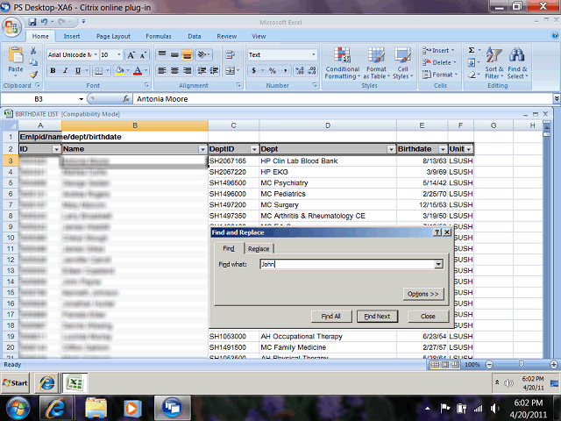The image size is (561, 421).
Task: Open the Sort & Filter tool
Action: tap(494, 61)
